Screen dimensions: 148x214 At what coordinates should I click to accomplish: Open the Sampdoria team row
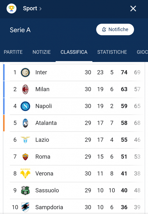tap(76, 207)
